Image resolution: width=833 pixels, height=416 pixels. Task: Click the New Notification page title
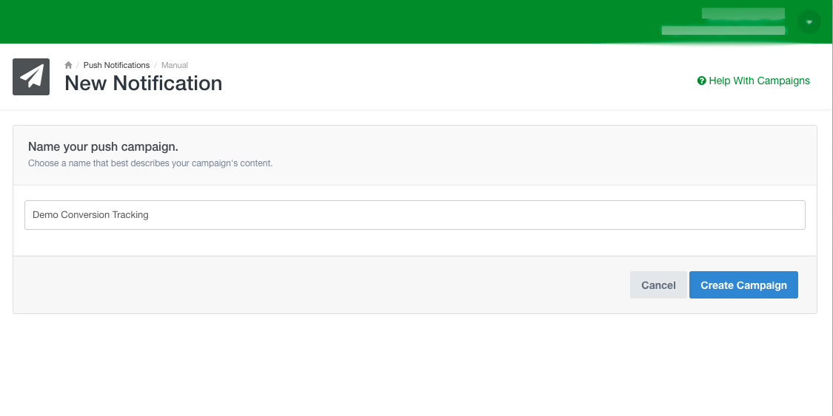(x=144, y=83)
